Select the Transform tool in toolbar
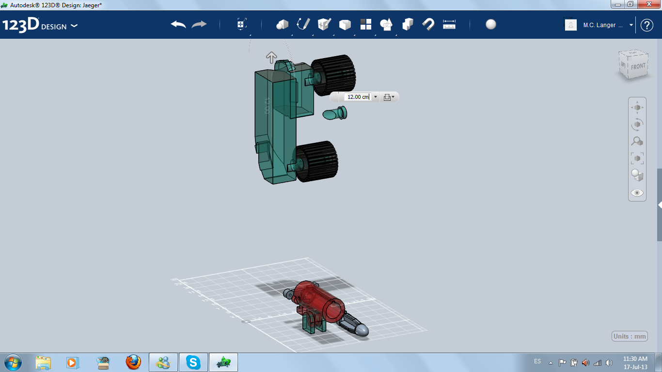 point(242,24)
